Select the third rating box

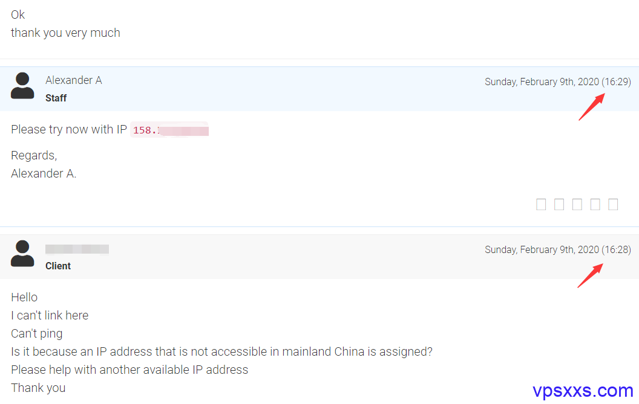577,204
